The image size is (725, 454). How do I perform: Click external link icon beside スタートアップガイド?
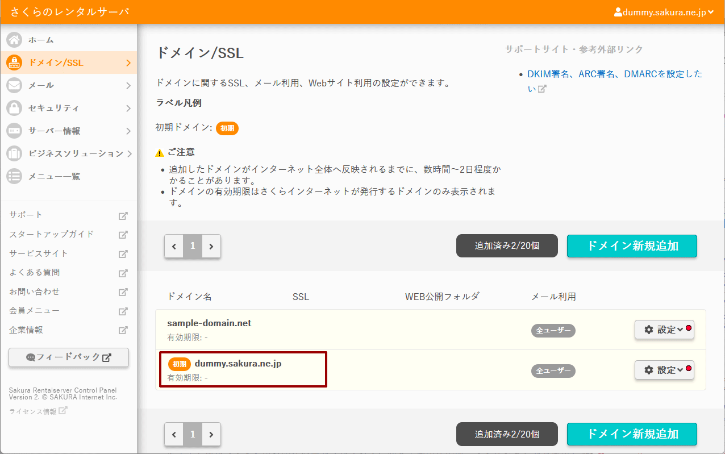[x=123, y=235]
